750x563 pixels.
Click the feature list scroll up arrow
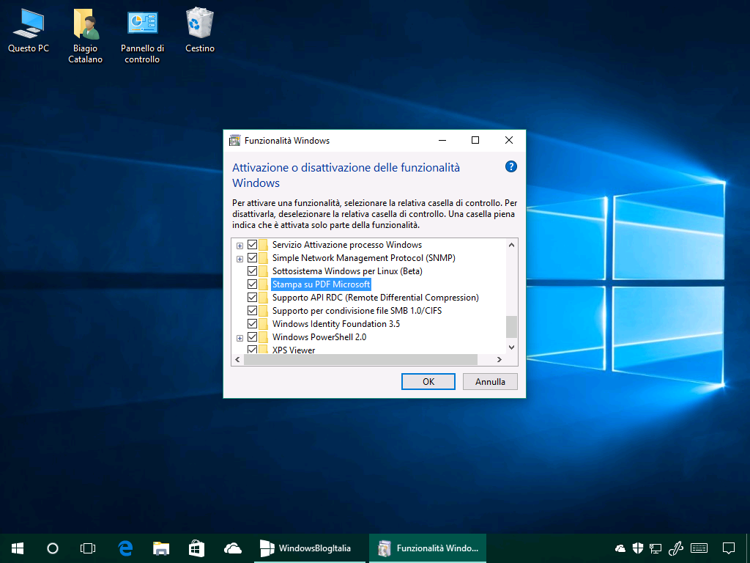pos(511,245)
